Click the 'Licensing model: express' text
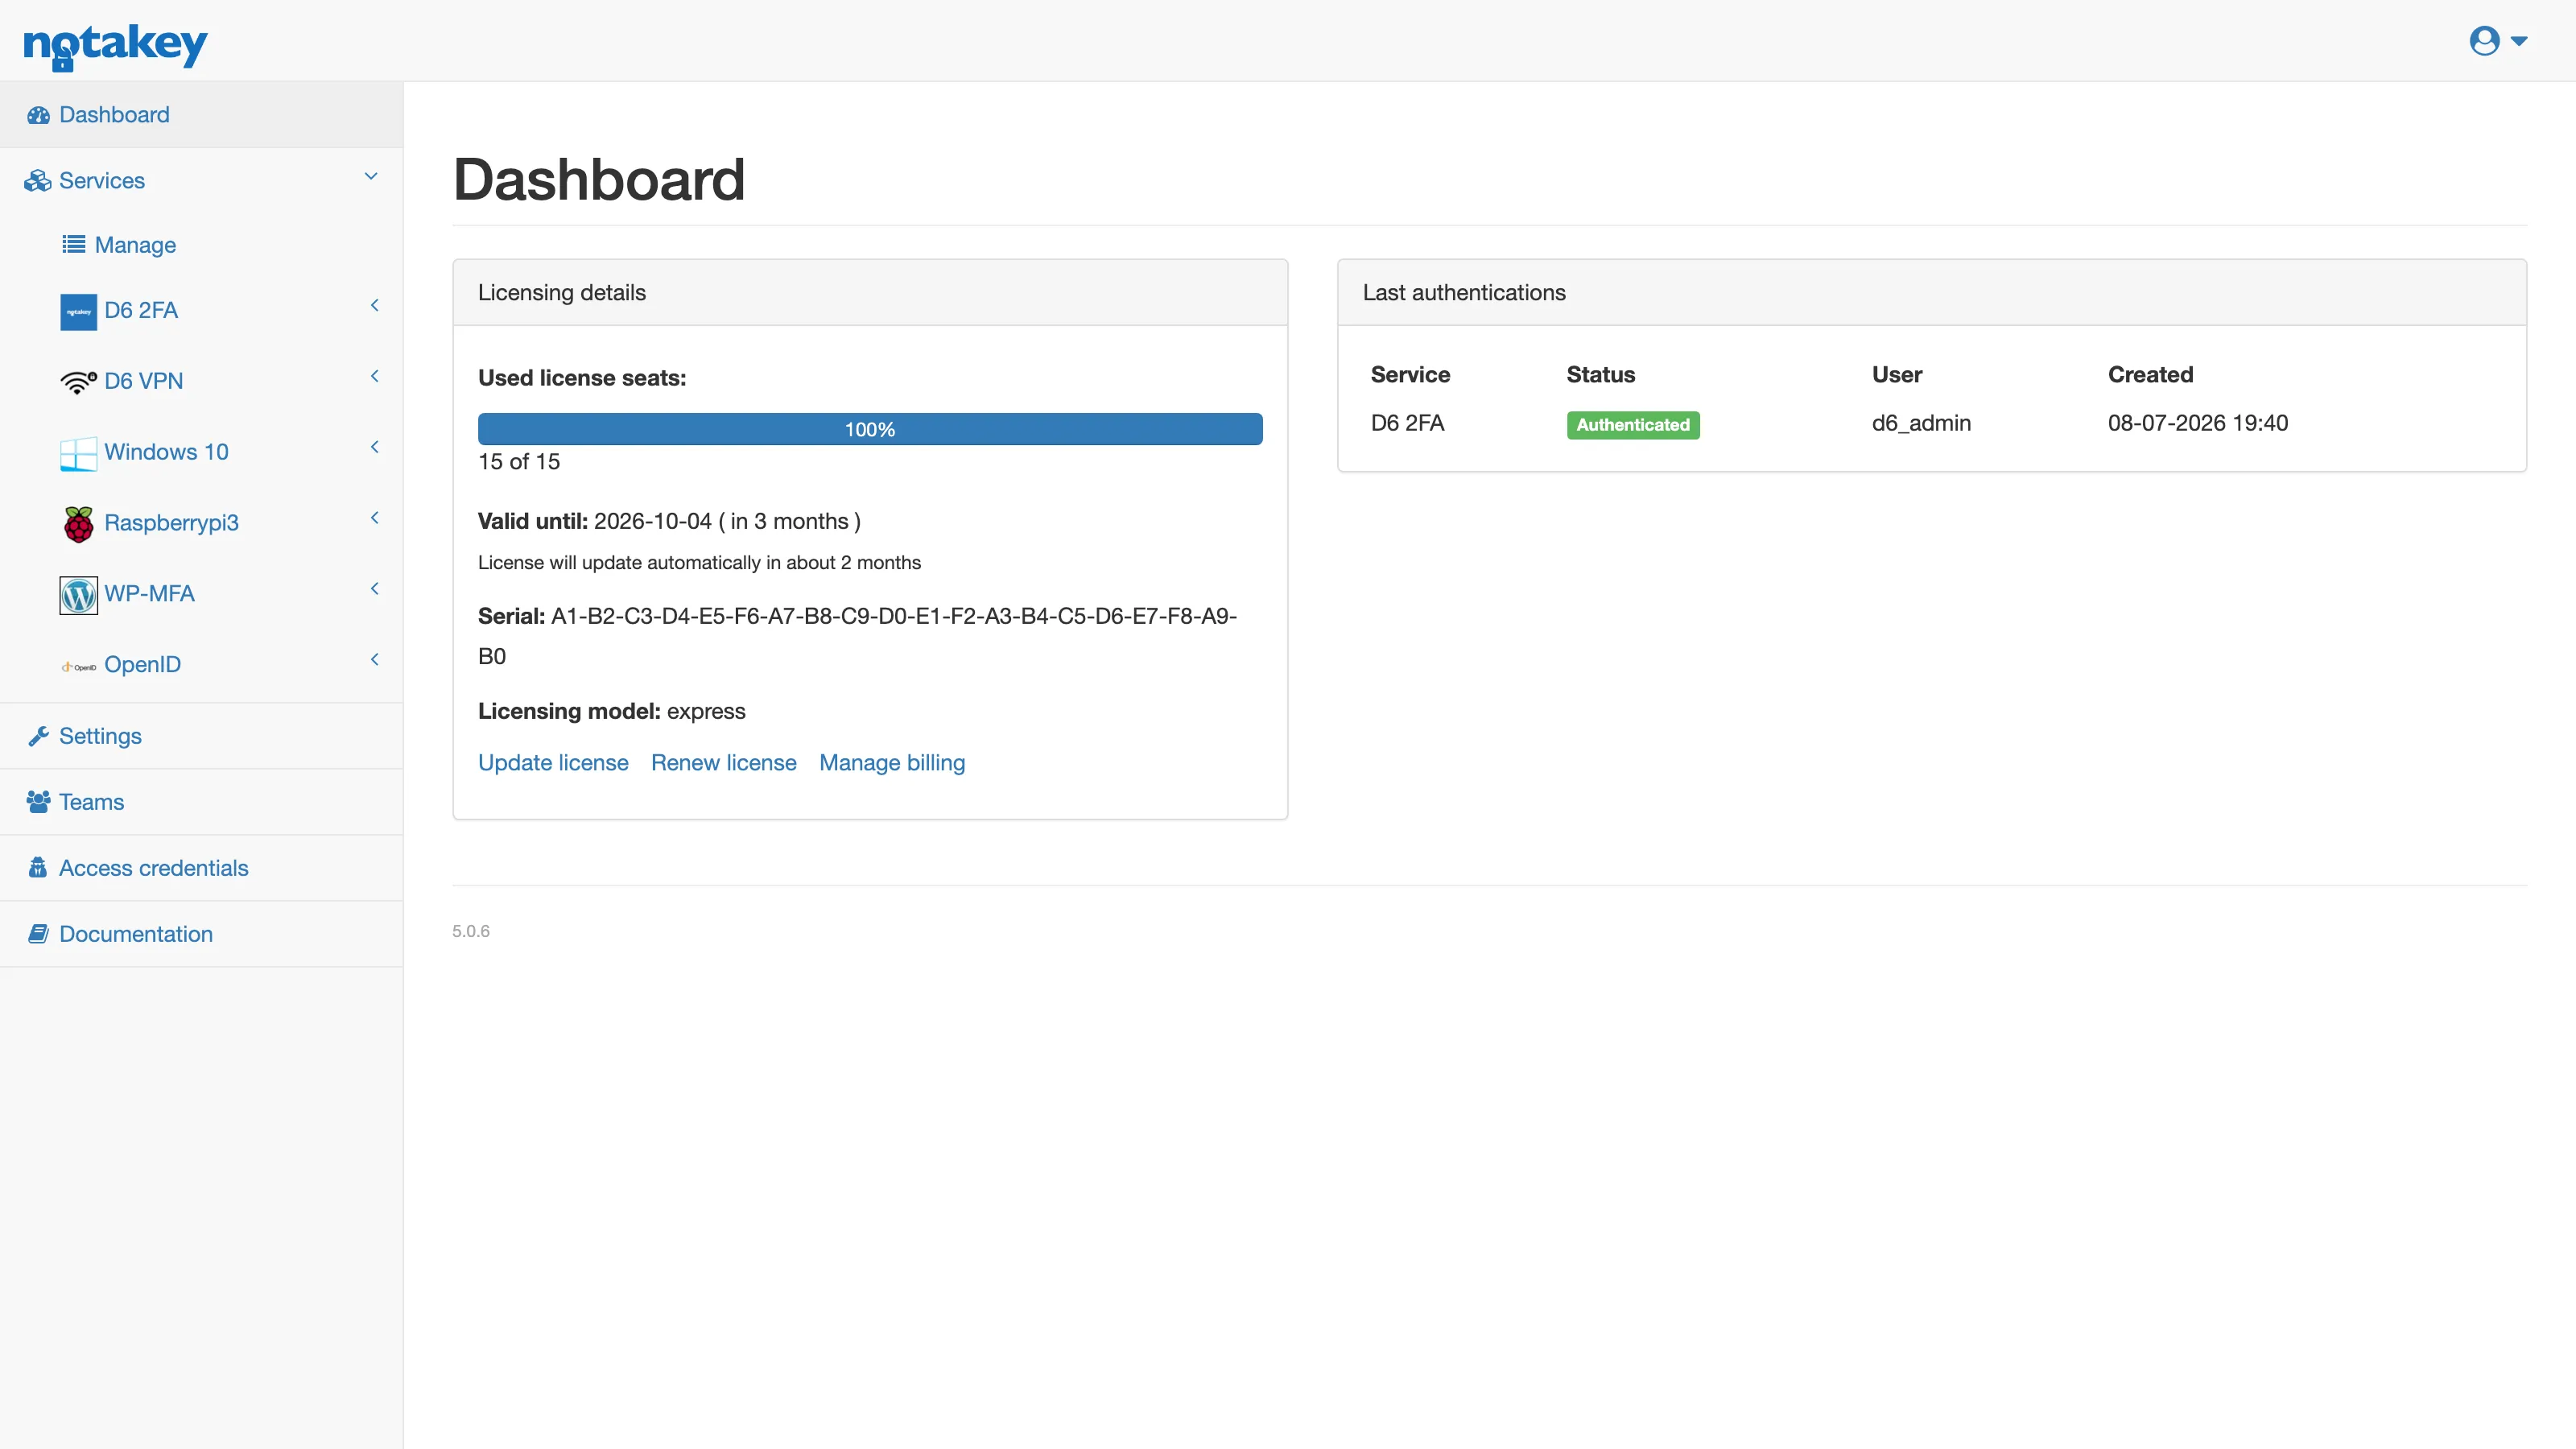The width and height of the screenshot is (2576, 1449). pos(612,711)
